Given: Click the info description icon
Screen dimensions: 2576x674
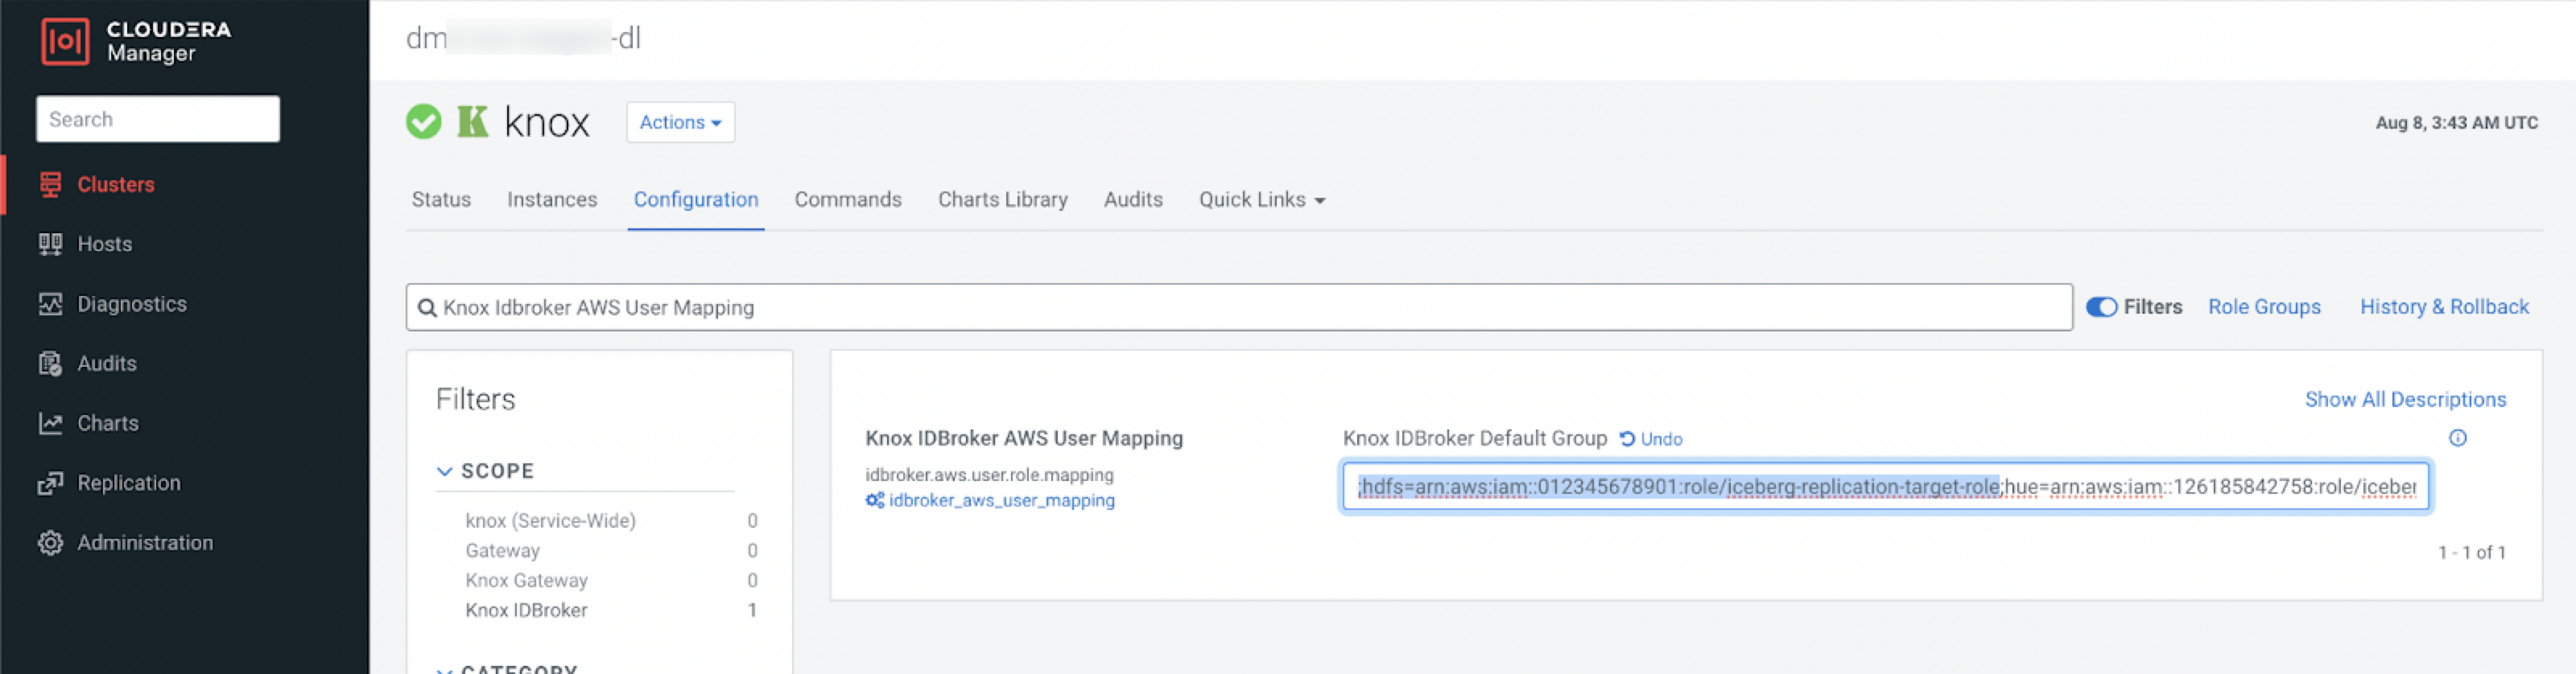Looking at the screenshot, I should (x=2457, y=438).
